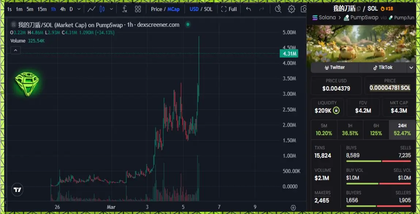Redo the chart action
Screen dimensions: 420x214
click(262, 9)
